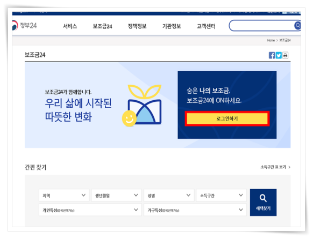Click the yellow 로그인하기 button
This screenshot has width=313, height=239.
227,119
